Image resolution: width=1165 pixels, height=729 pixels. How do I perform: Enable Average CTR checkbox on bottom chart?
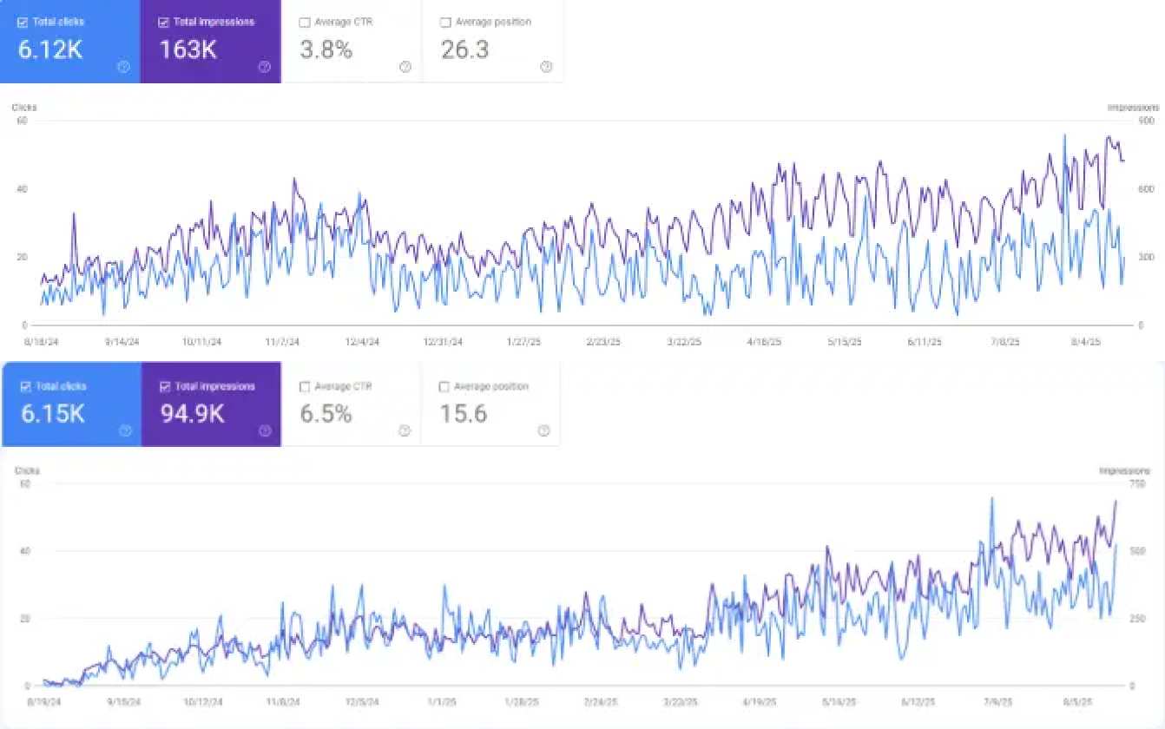[x=305, y=386]
